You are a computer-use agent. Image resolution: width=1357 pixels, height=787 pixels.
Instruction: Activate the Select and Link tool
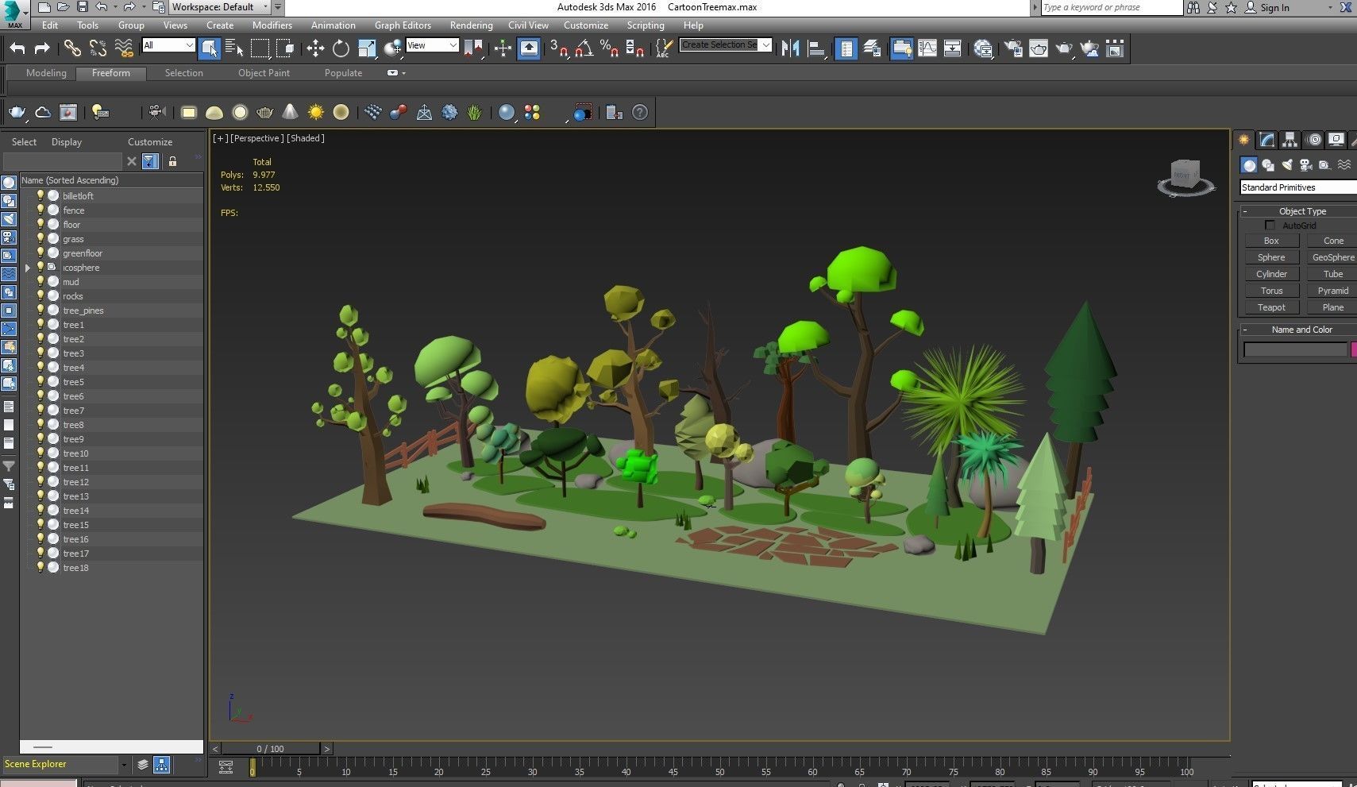coord(72,48)
